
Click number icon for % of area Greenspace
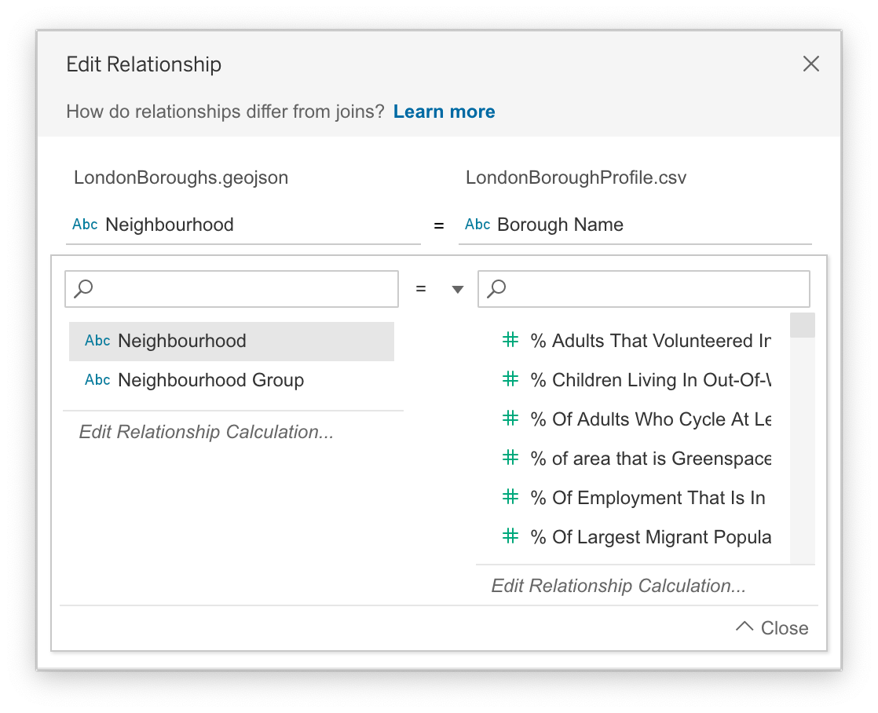click(510, 458)
